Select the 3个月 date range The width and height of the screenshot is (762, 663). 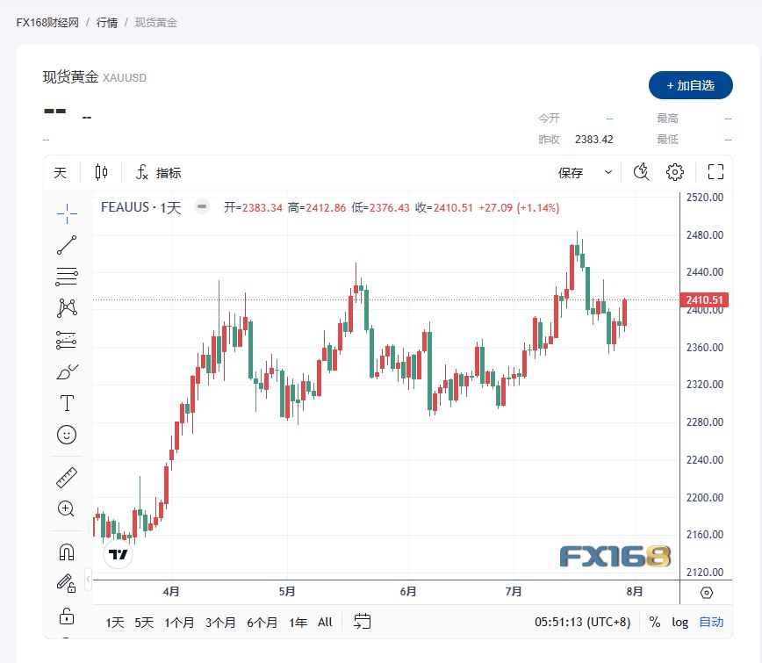(x=220, y=623)
